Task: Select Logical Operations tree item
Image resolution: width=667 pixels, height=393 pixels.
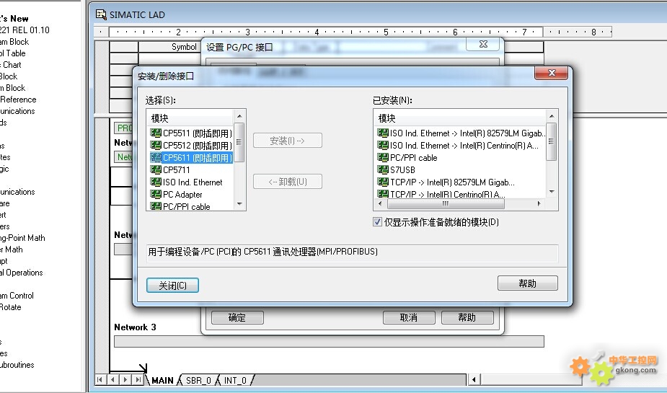Action: [21, 272]
